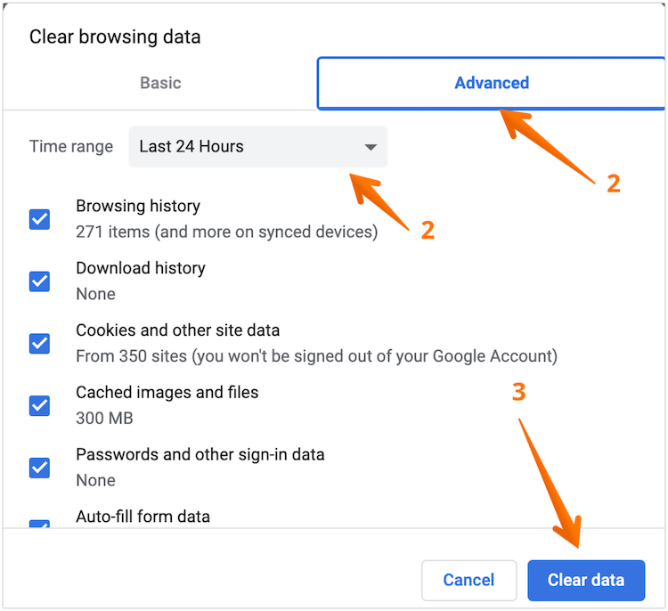Click the 300 MB cache size text
Viewport: 668px width, 611px height.
point(104,418)
